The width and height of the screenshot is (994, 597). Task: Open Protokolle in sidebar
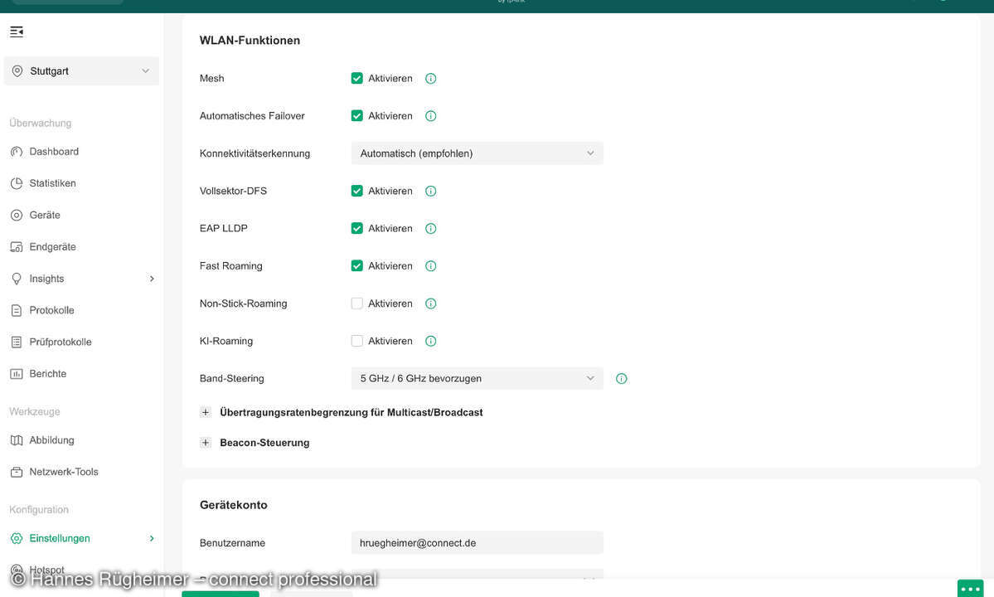(x=51, y=310)
